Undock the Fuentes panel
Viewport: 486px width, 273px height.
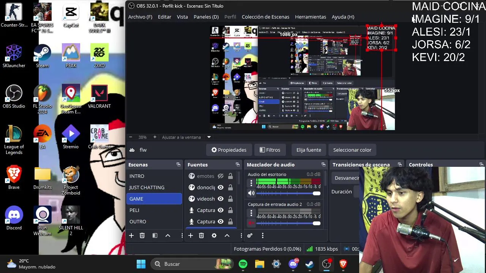238,165
